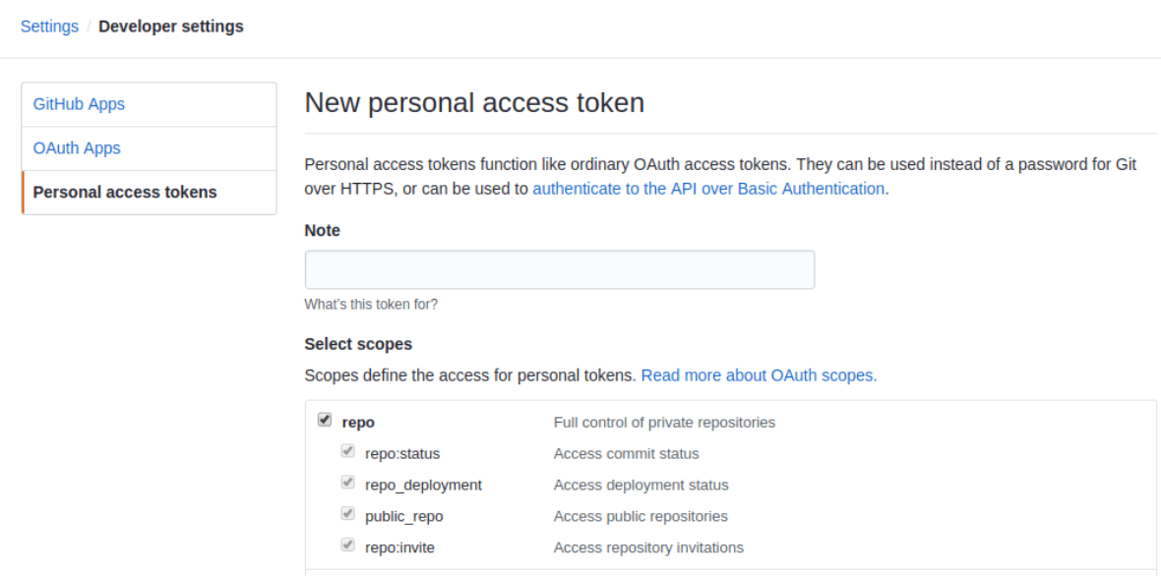Toggle the repo_deployment checkbox

pyautogui.click(x=347, y=482)
